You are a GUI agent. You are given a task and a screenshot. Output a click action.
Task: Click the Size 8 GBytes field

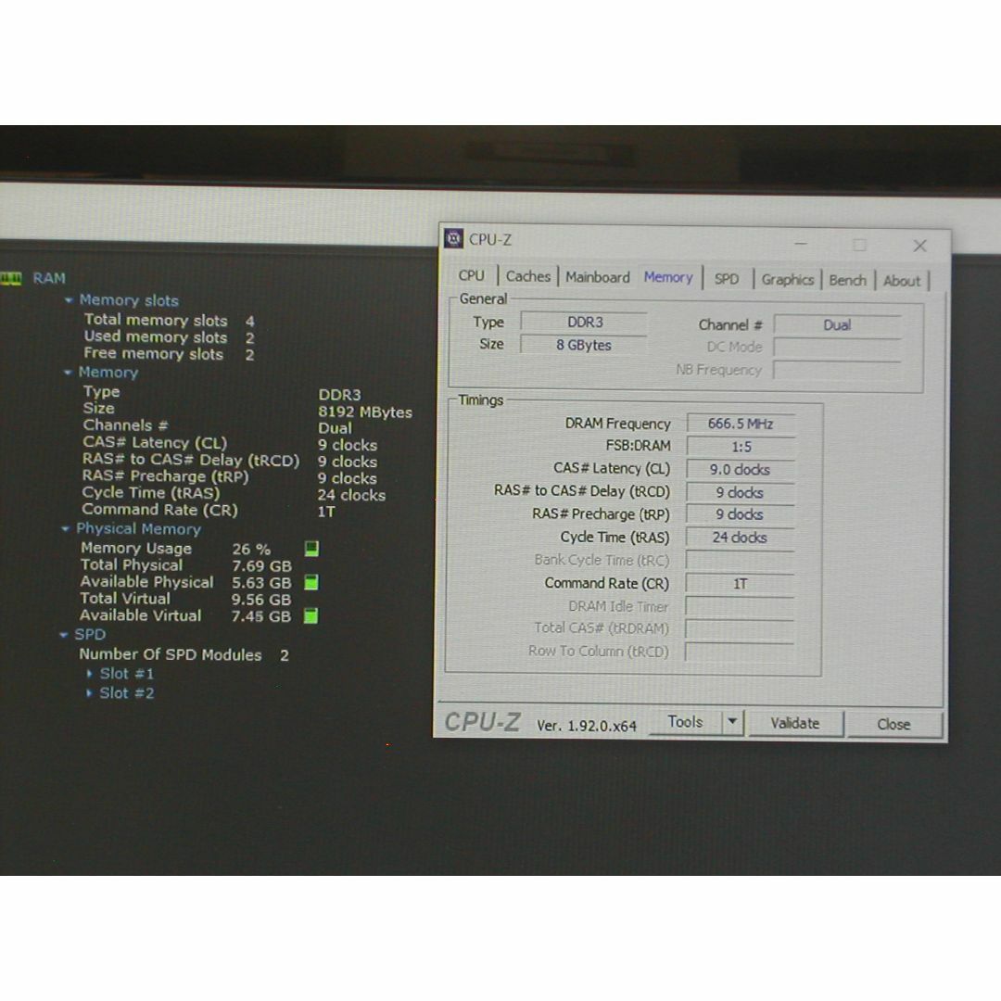tap(584, 346)
